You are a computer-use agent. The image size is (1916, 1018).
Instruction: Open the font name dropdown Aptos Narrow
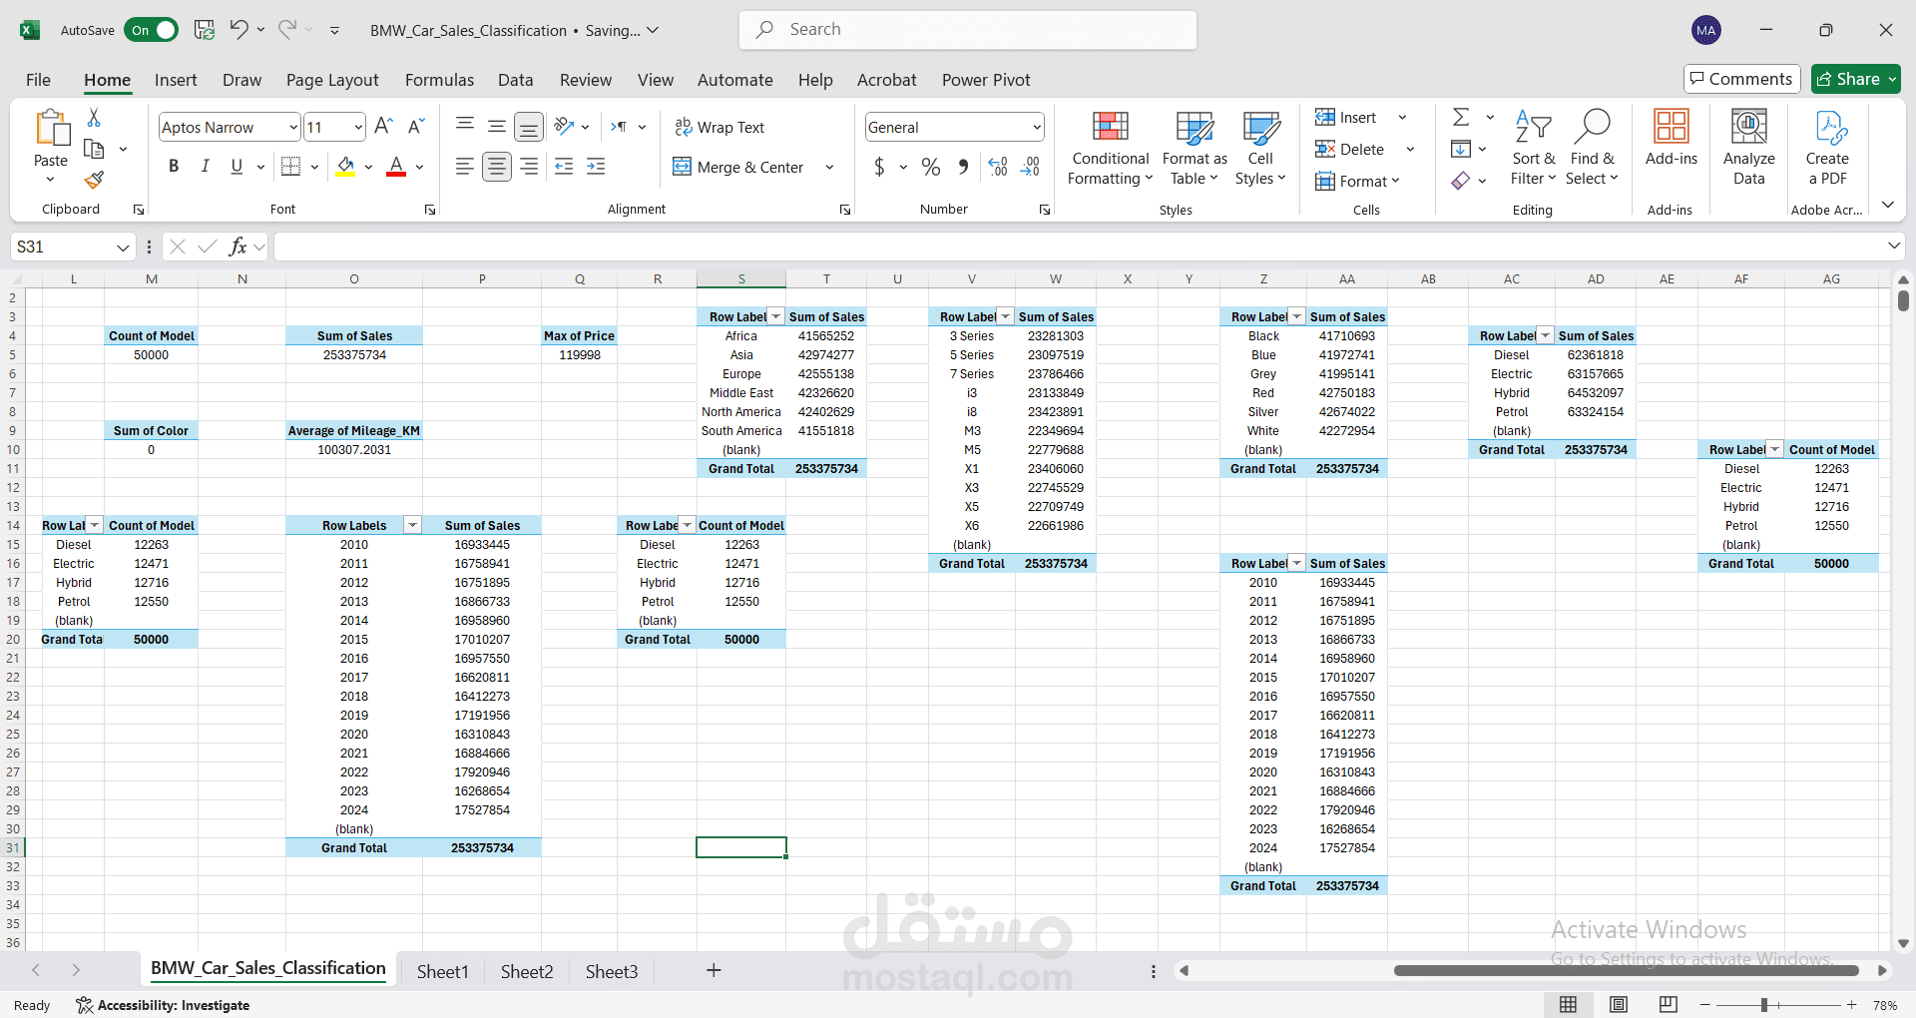coord(293,127)
